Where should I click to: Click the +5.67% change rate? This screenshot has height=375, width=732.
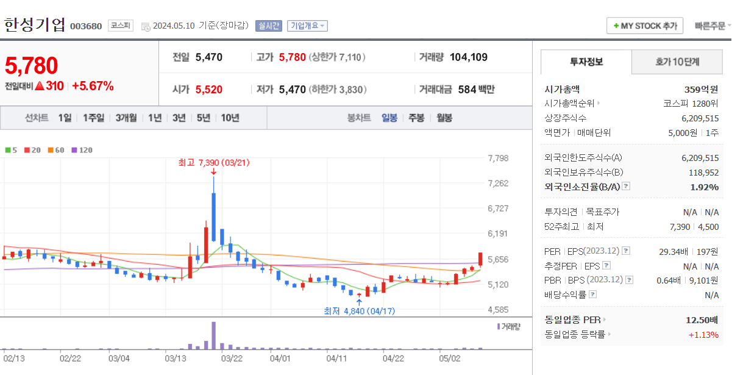[x=93, y=86]
